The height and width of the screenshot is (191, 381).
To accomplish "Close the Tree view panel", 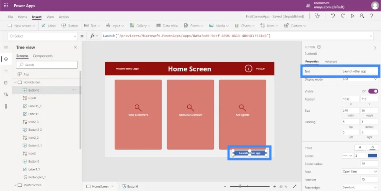I will coord(75,47).
